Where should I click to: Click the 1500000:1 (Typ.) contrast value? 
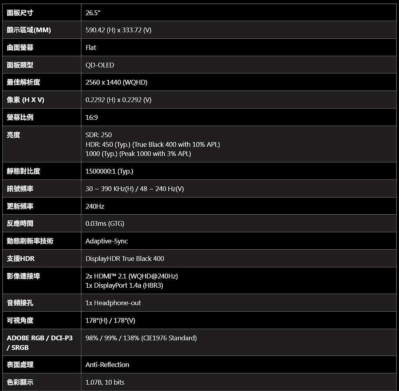coord(109,171)
